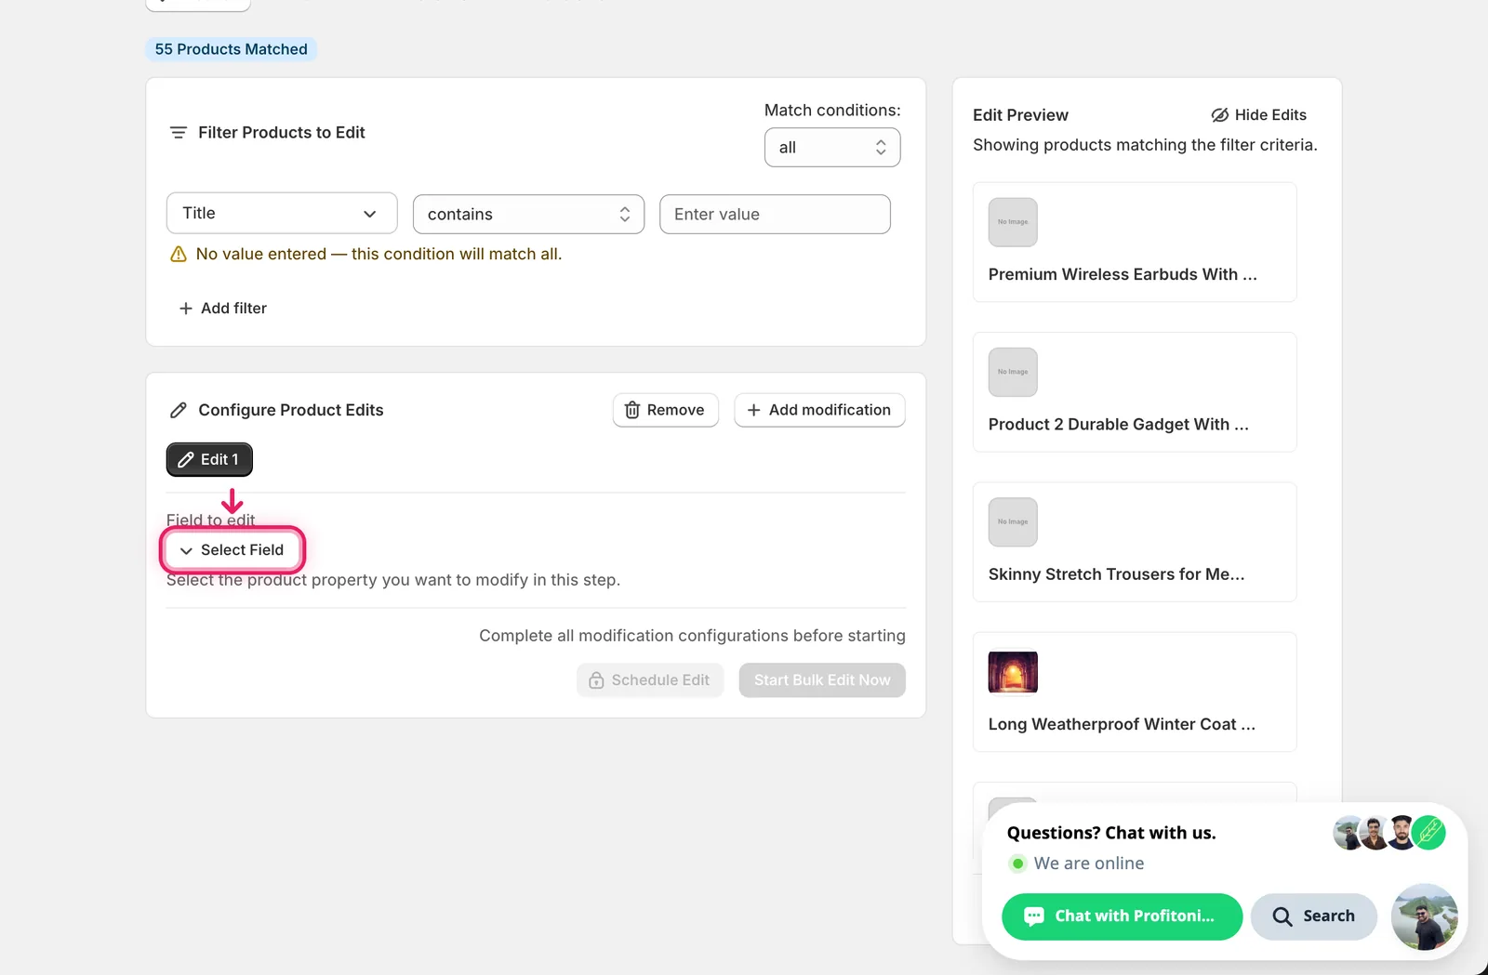Click the Enter value input field
Viewport: 1488px width, 975px height.
coord(775,214)
